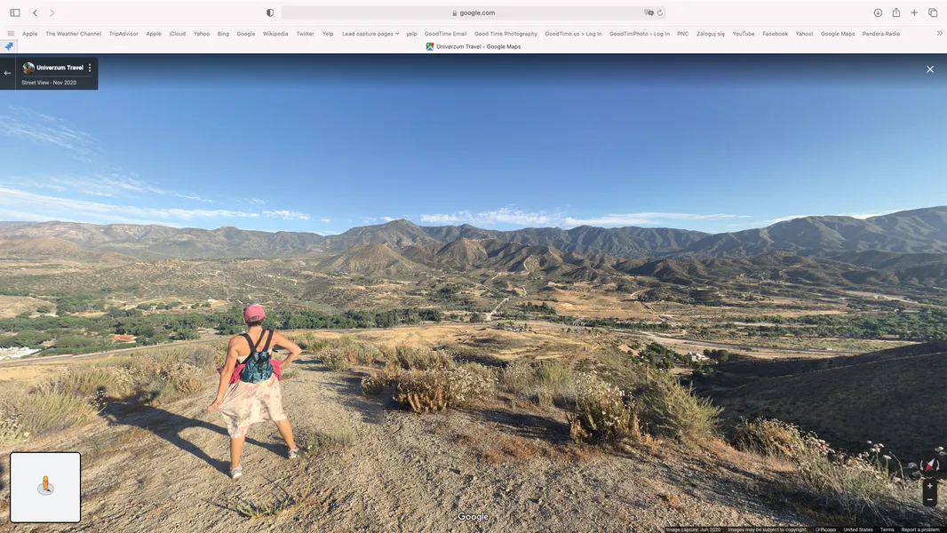Zoom in with the plus button
Viewport: 947px width, 533px height.
pos(930,486)
